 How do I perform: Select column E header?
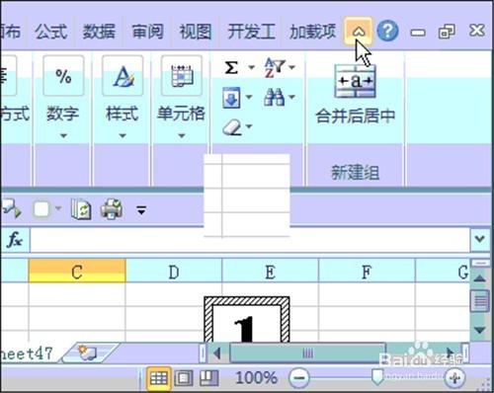(x=270, y=272)
